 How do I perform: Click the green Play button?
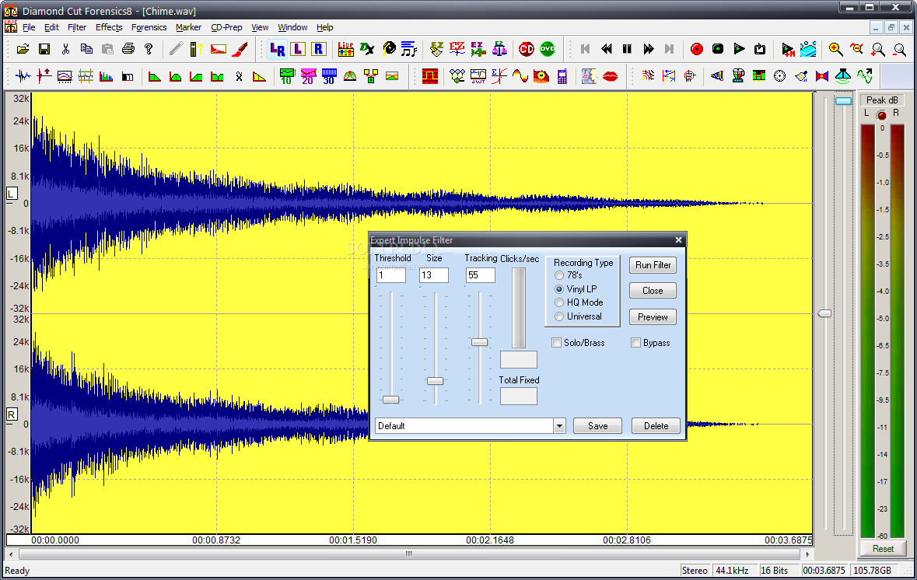click(x=739, y=49)
